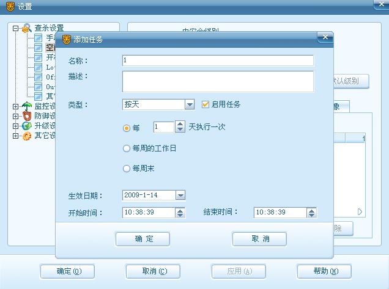389x289 pixels.
Task: Click the partially hidden 默认级别 button
Action: click(x=351, y=81)
